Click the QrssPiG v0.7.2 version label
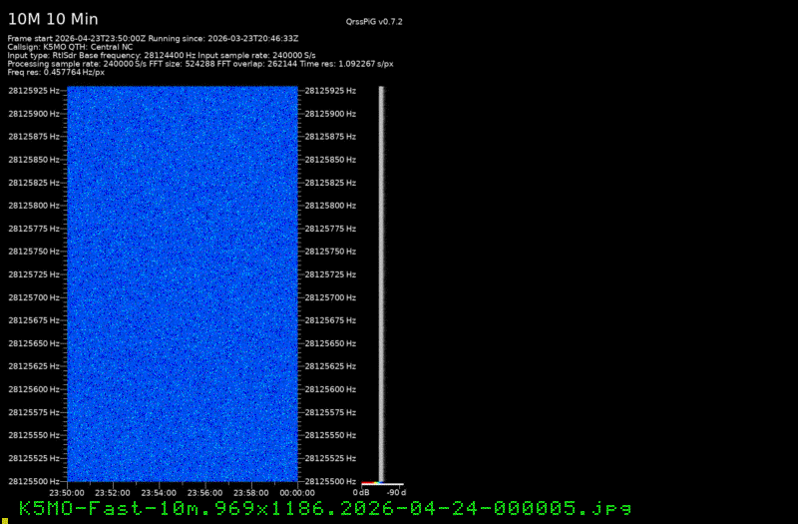 [x=381, y=21]
